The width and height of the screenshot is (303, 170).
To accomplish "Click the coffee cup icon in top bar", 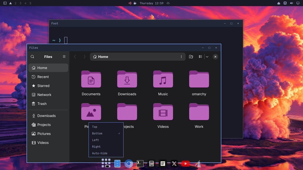I will click(x=135, y=3).
